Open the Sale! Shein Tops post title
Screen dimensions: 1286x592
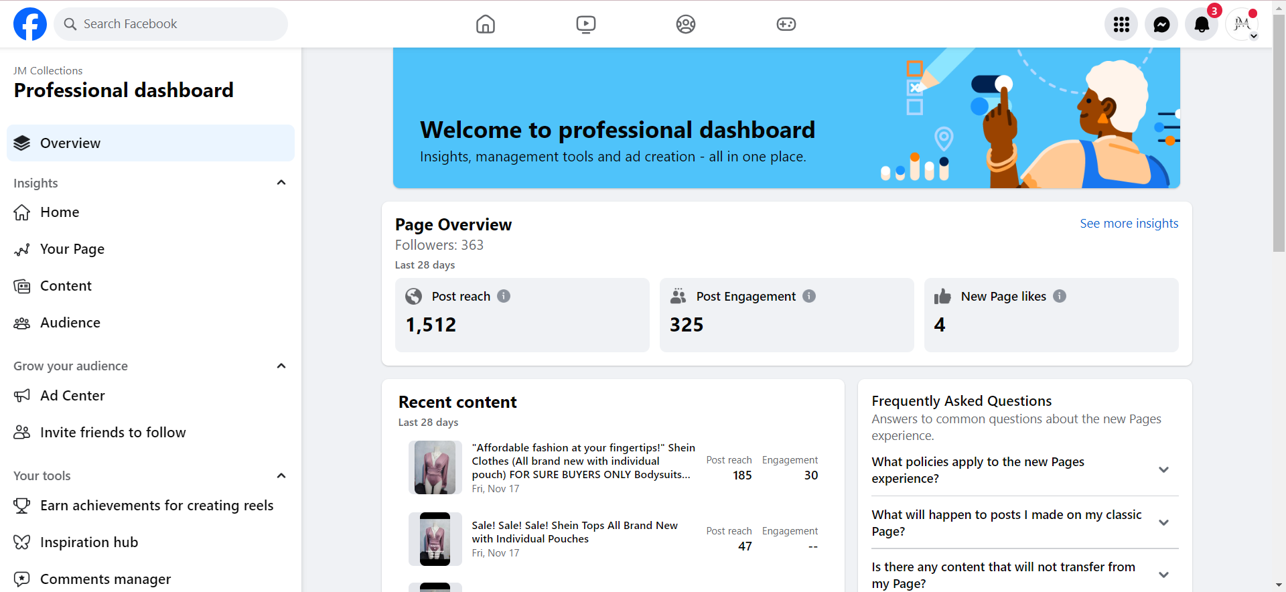(x=575, y=532)
